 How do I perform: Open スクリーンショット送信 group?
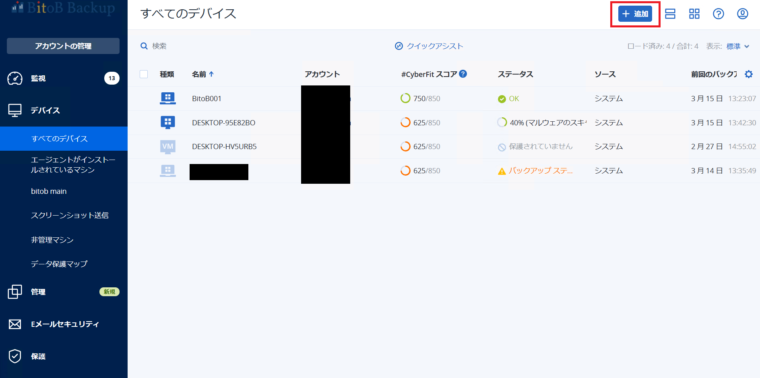[x=70, y=215]
